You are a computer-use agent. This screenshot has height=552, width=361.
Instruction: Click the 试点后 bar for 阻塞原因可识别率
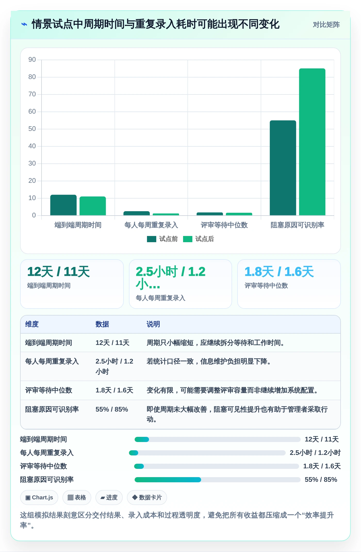[312, 142]
